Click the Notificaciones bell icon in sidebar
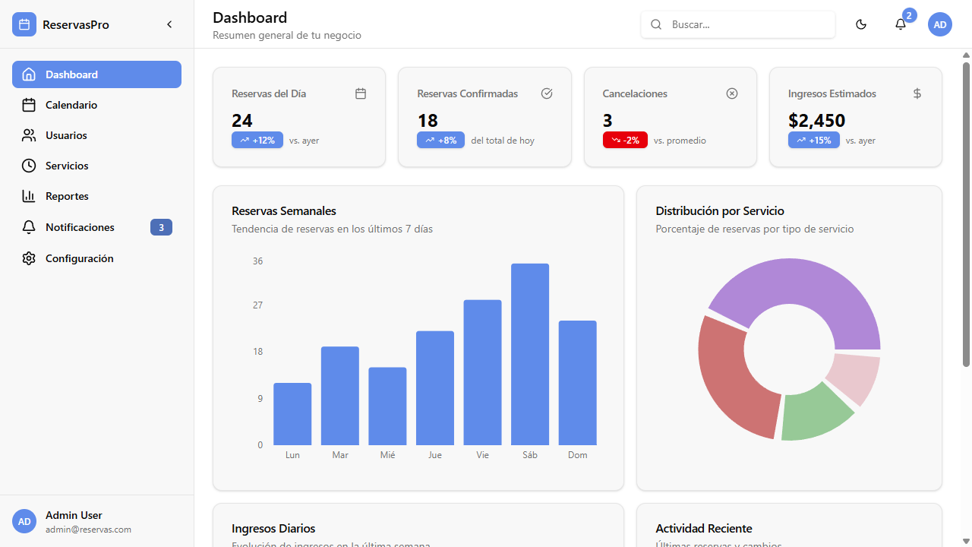Screen dimensions: 972x547 29,227
